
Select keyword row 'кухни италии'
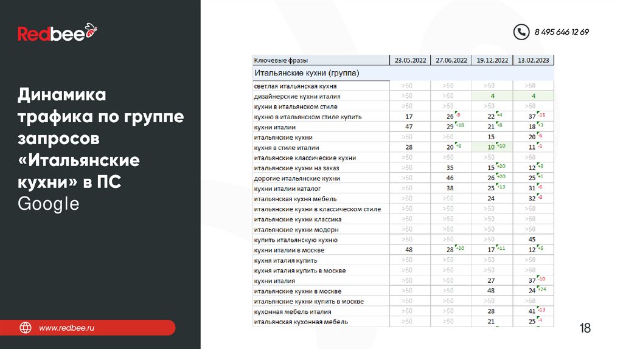403,127
